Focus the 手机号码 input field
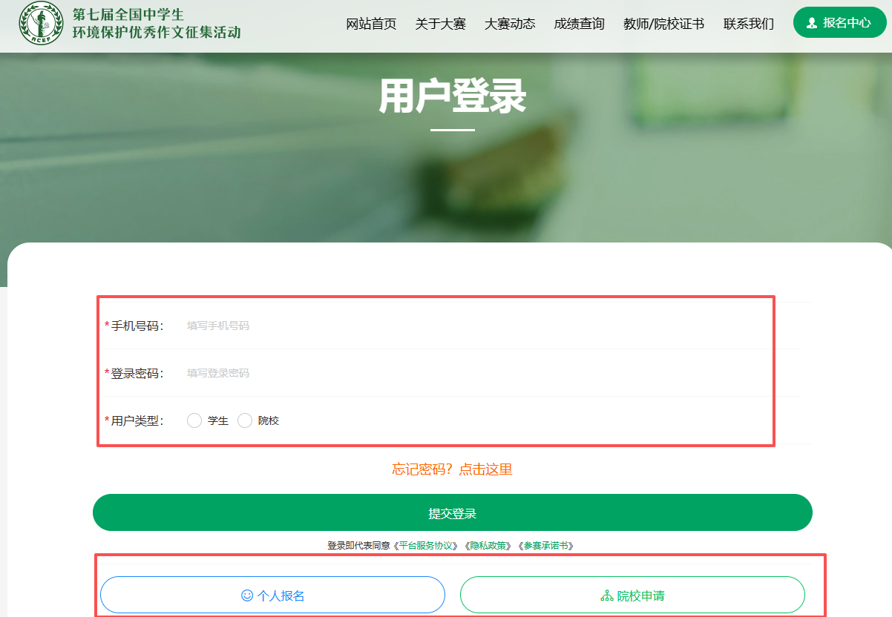This screenshot has height=617, width=892. point(475,326)
